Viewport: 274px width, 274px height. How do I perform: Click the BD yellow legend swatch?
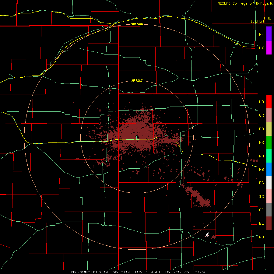(269, 129)
